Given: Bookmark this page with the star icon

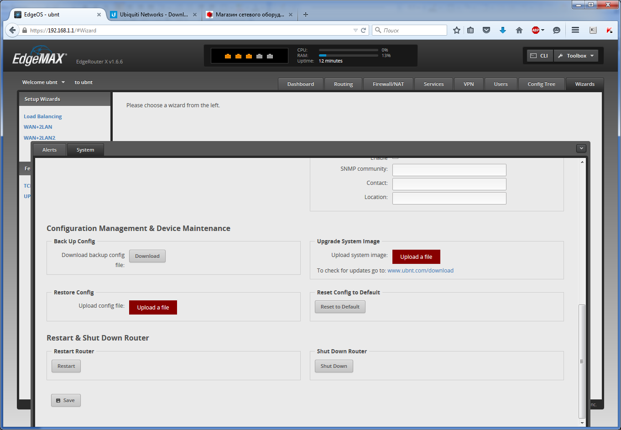Looking at the screenshot, I should tap(456, 30).
